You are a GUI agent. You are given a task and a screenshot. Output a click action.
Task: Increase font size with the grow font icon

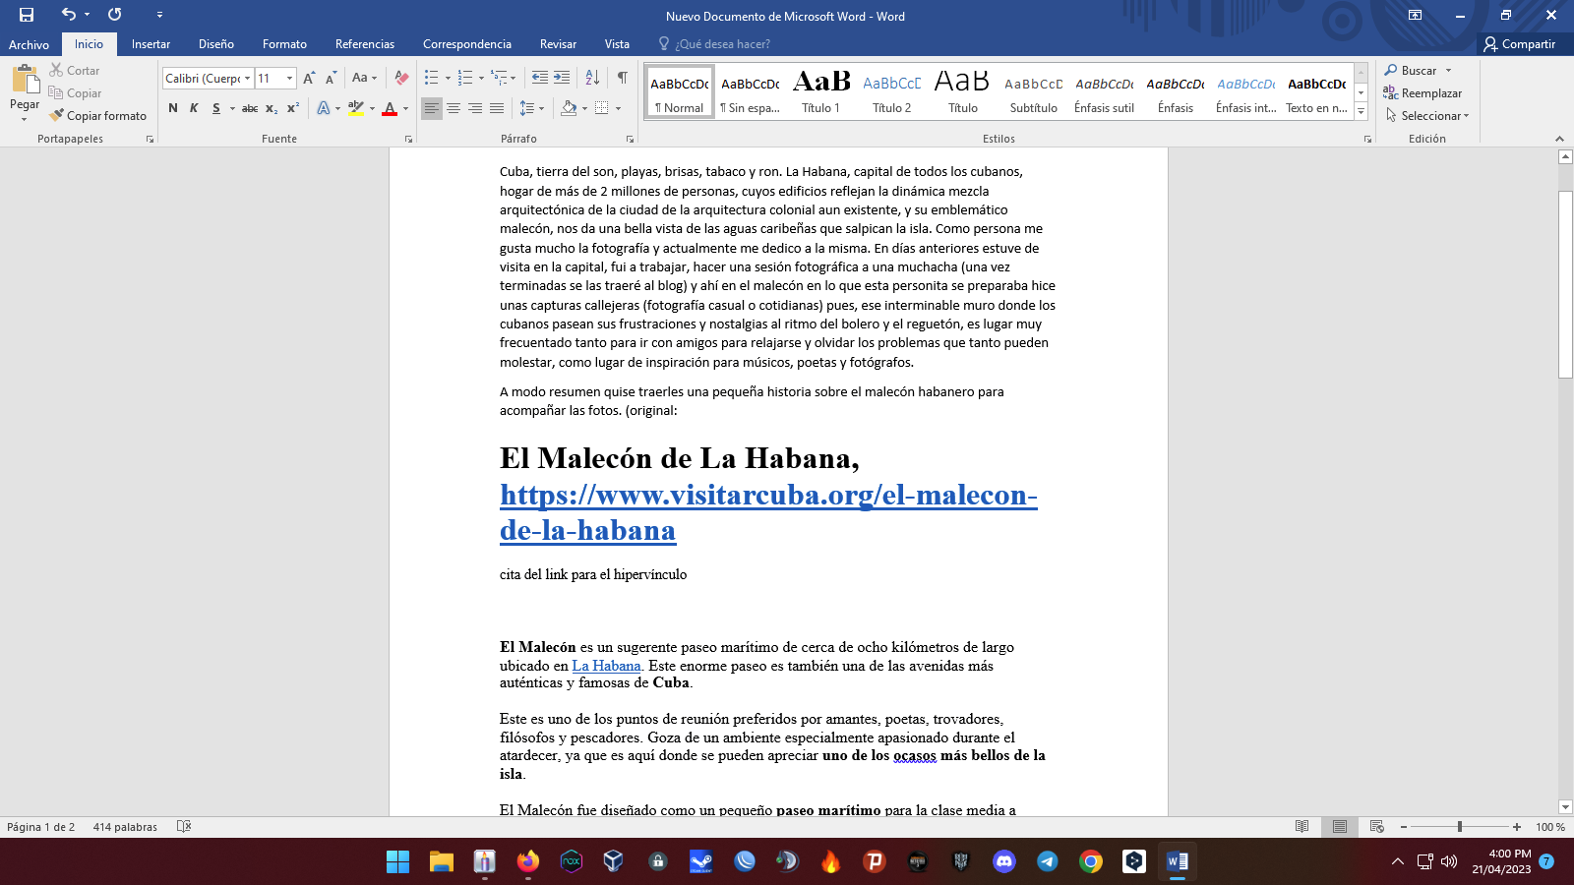click(309, 78)
